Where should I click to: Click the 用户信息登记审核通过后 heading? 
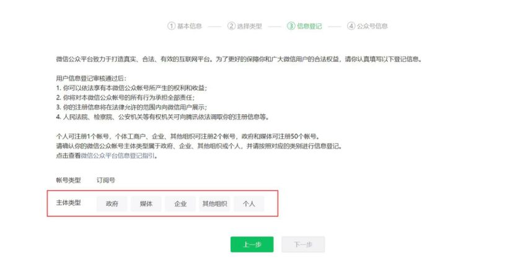point(91,78)
